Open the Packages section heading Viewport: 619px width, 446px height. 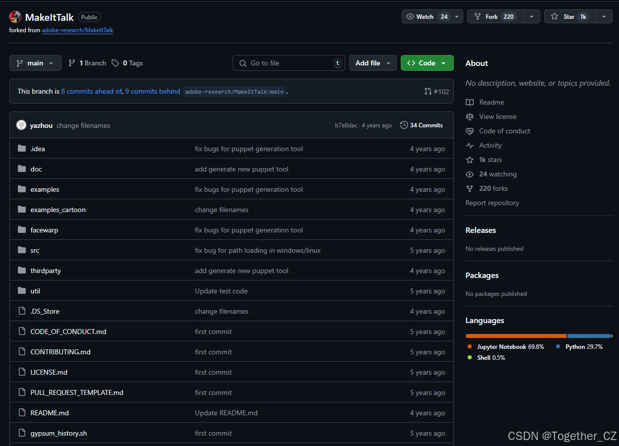click(x=482, y=275)
